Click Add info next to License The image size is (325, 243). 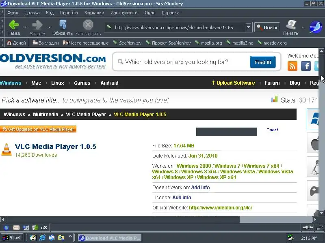[x=182, y=198]
